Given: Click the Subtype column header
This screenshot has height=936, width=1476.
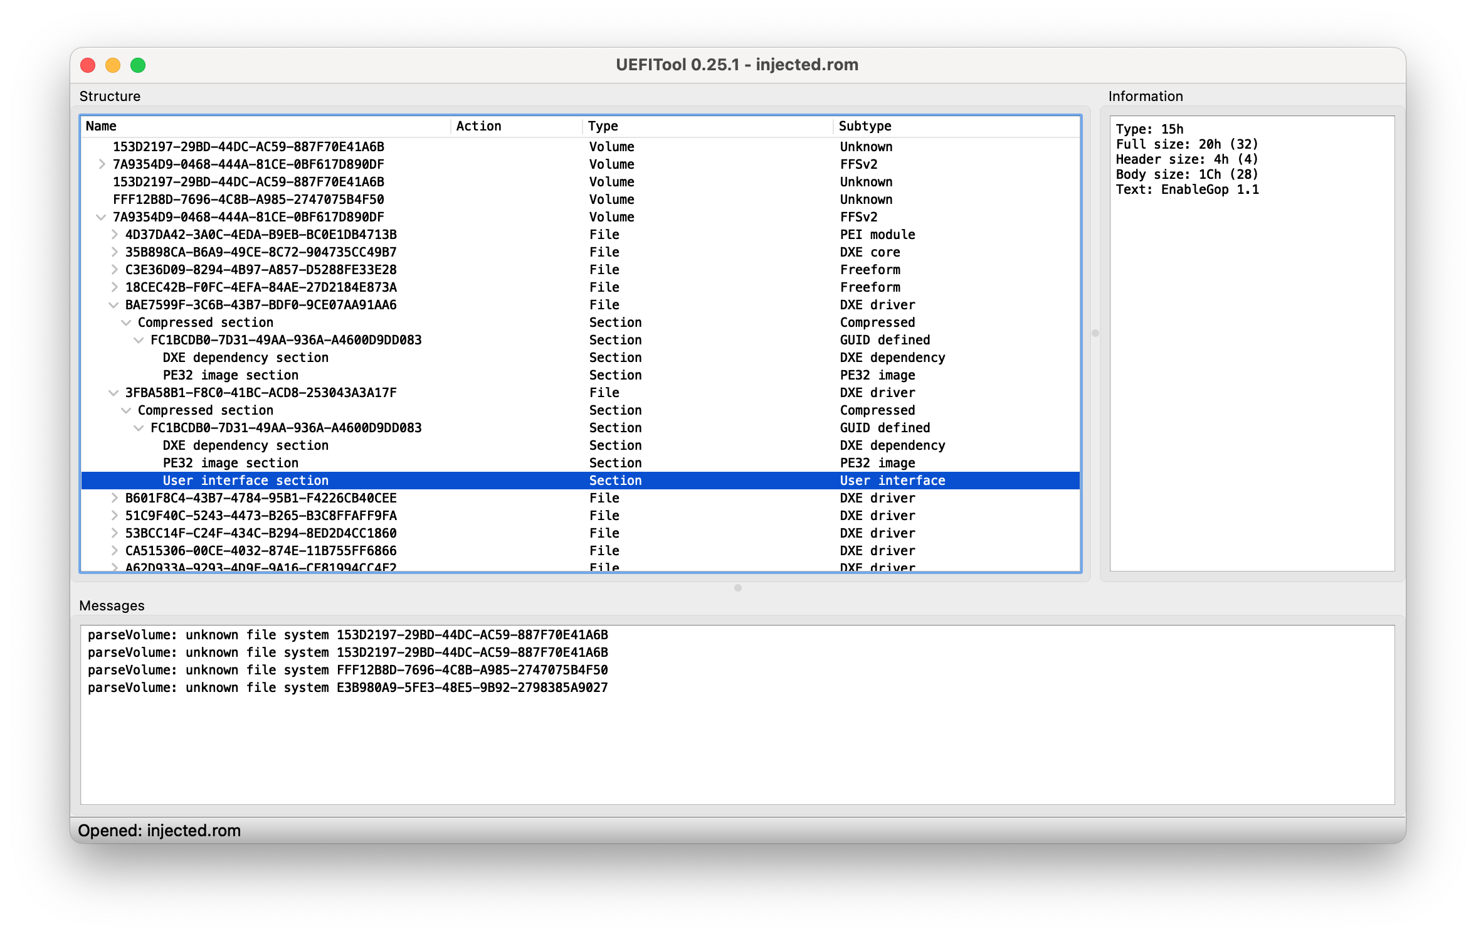Looking at the screenshot, I should 865,126.
